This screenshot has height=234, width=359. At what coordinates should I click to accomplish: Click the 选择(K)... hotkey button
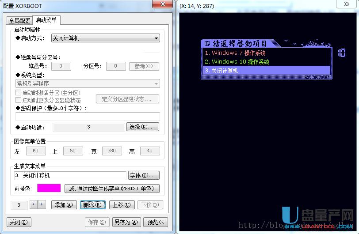(143, 127)
